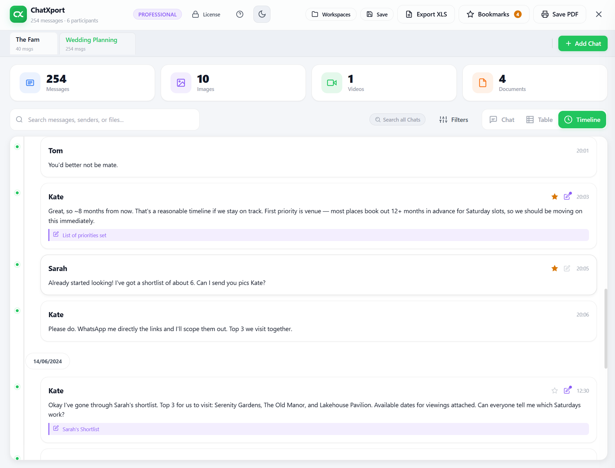Toggle Search all Chats option
This screenshot has height=468, width=615.
[x=397, y=120]
